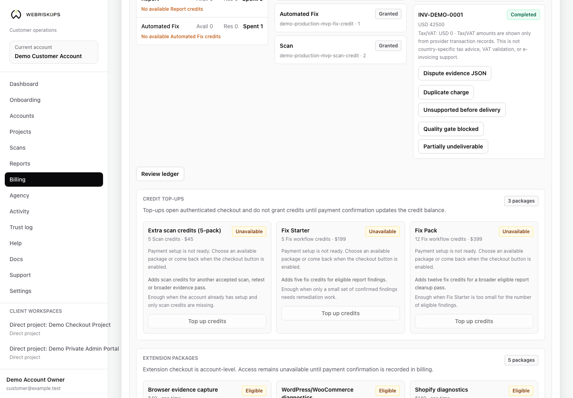Screen dimensions: 573x398
Task: Click 5 Scan credits · $45 text
Action: point(171,239)
